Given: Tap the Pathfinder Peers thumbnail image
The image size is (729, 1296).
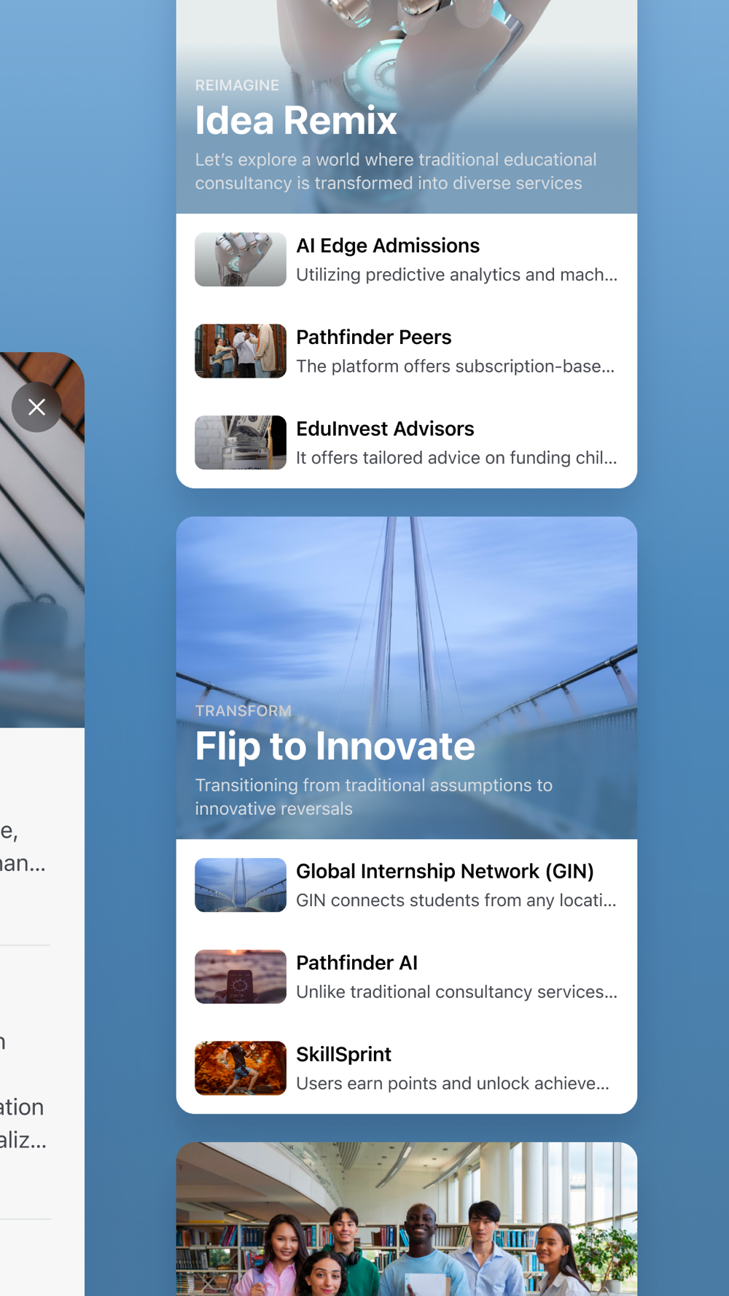Looking at the screenshot, I should point(241,351).
